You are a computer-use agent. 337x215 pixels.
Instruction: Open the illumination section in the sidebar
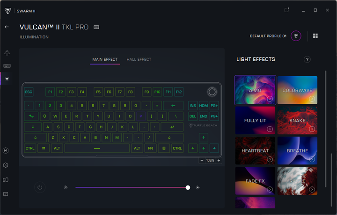coord(7,79)
